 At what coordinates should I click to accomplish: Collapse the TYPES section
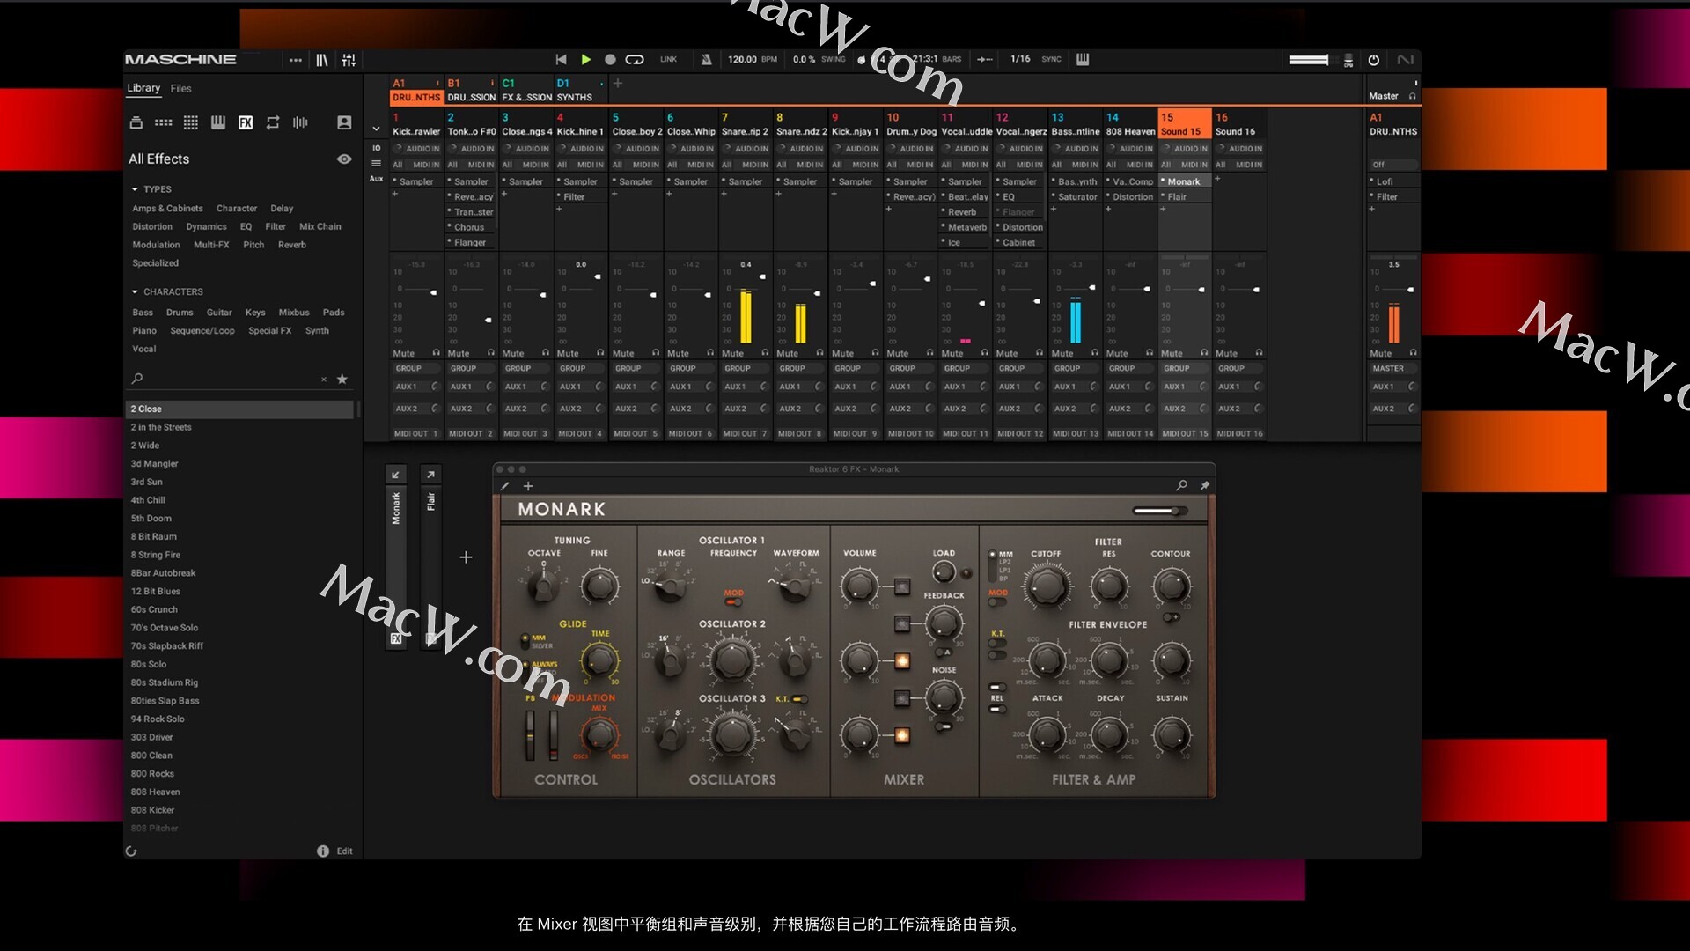135,189
